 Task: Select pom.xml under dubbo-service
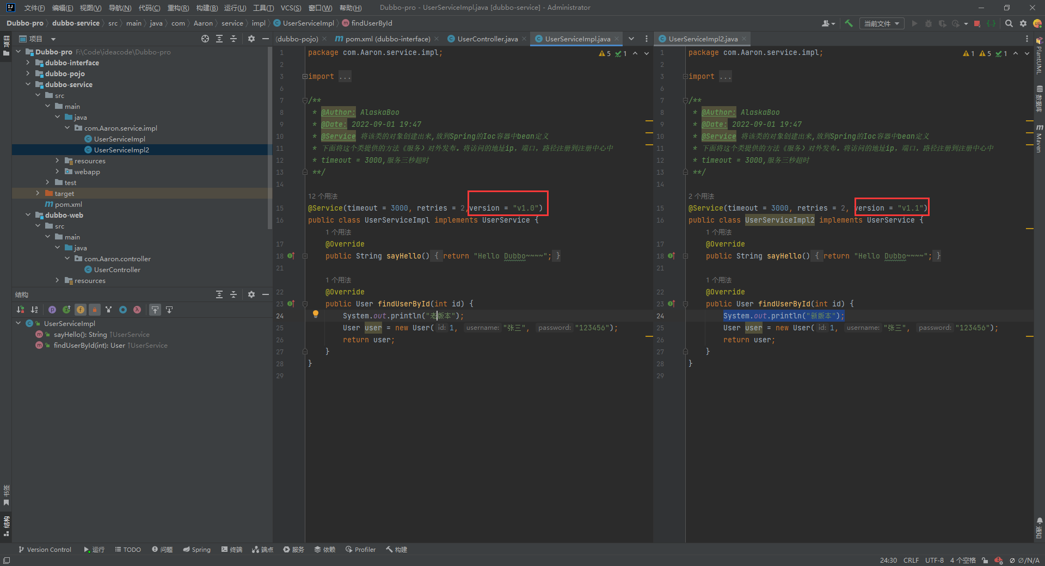click(69, 204)
